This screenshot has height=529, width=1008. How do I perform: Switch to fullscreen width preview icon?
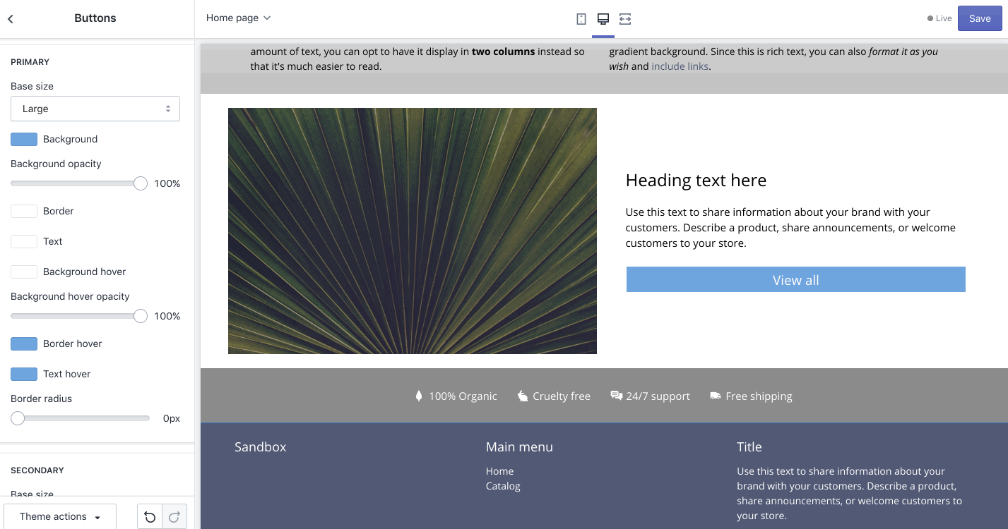coord(624,19)
